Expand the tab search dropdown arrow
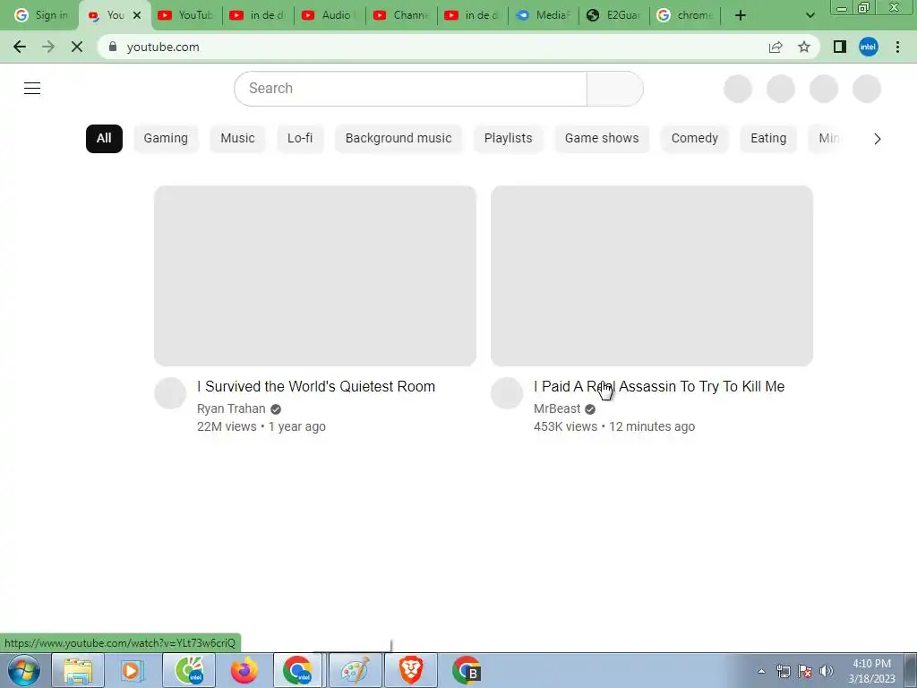The image size is (917, 688). pos(810,15)
